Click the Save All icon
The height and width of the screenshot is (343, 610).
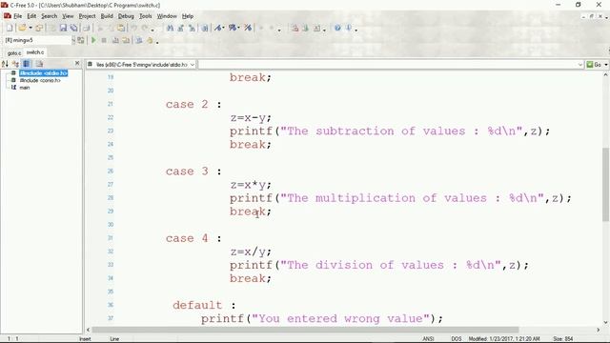point(73,28)
